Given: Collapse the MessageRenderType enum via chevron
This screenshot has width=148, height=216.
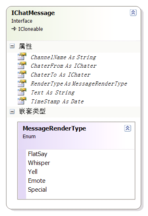Looking at the screenshot, I should click(128, 128).
